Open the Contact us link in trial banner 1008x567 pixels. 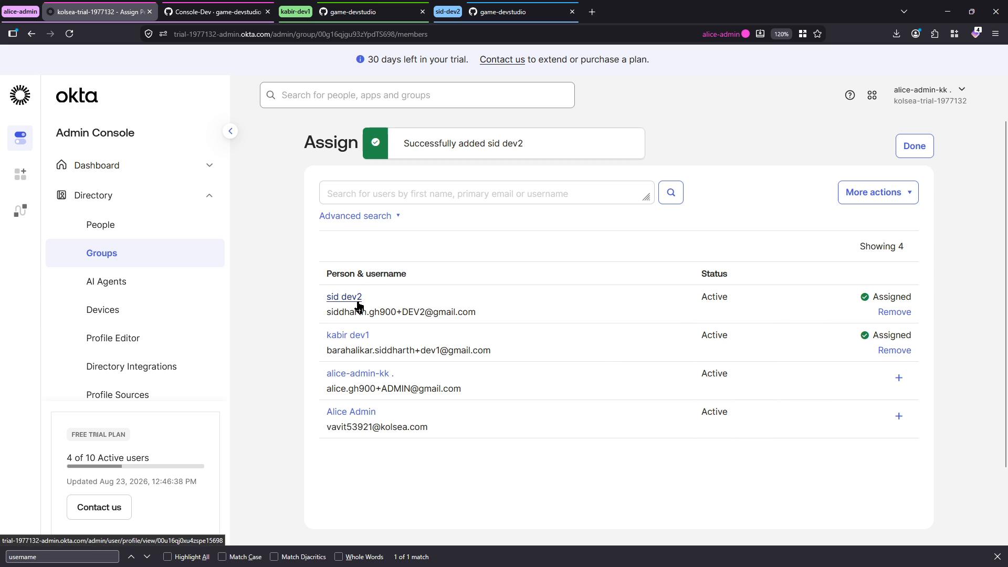(502, 59)
